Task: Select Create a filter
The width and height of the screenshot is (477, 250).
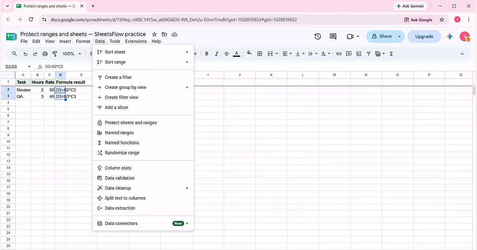Action: 143,77
